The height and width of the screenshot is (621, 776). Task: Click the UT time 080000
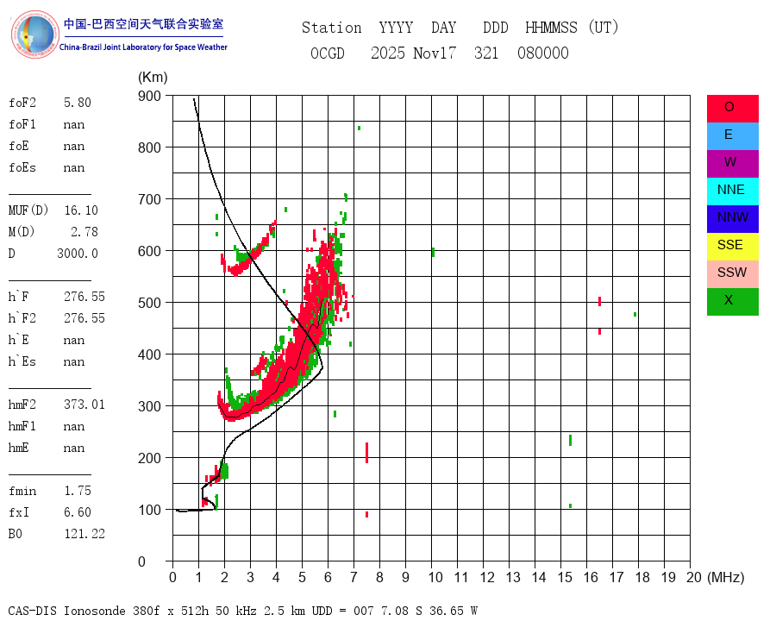tap(543, 53)
